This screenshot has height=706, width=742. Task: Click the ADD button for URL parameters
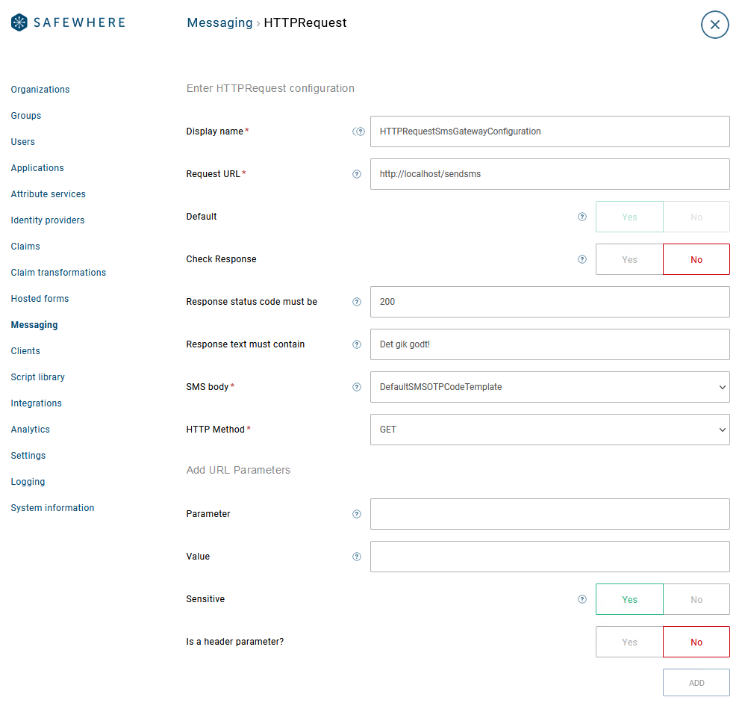coord(696,682)
